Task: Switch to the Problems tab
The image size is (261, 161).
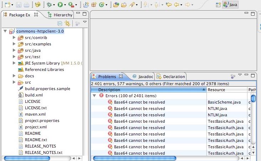Action: tap(107, 77)
